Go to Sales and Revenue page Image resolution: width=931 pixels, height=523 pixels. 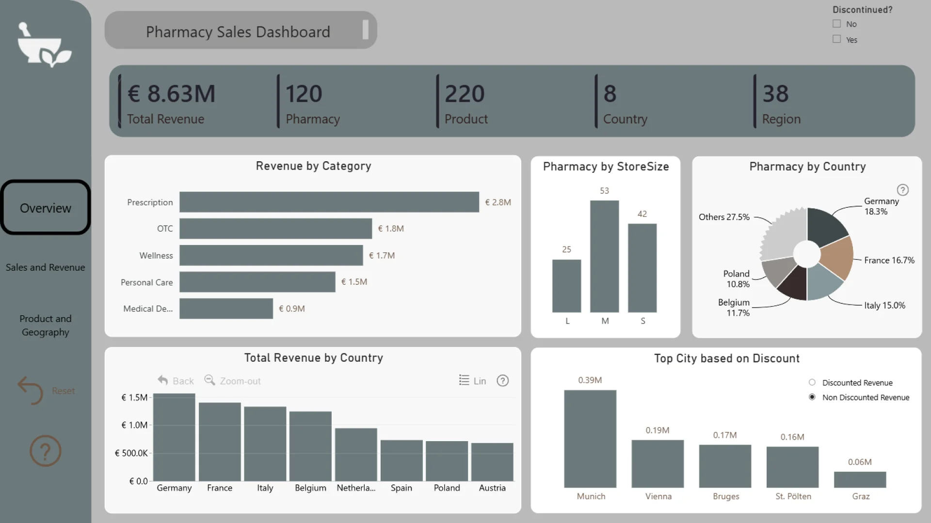pos(46,267)
